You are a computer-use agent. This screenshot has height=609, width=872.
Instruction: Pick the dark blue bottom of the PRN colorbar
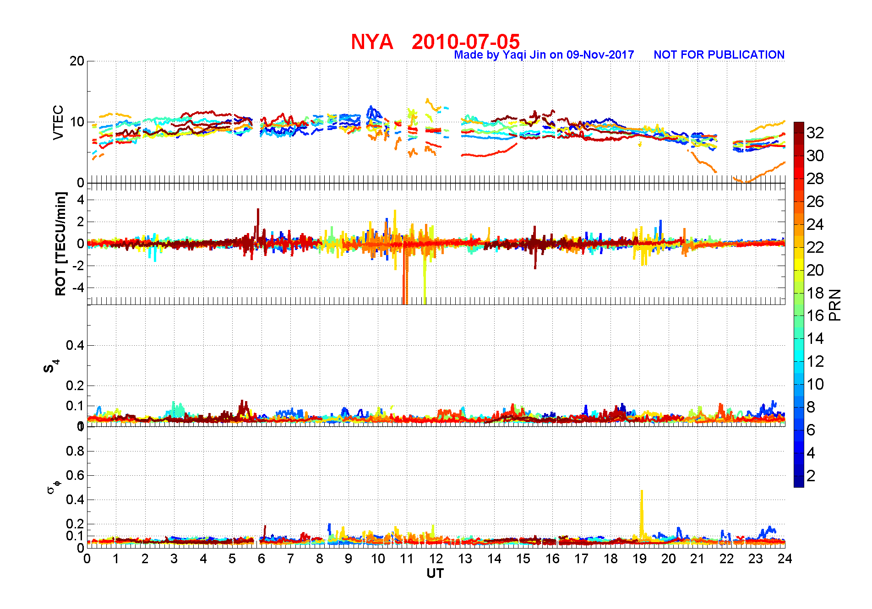pyautogui.click(x=799, y=482)
